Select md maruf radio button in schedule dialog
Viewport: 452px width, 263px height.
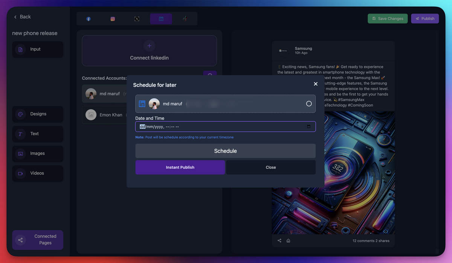click(x=309, y=104)
